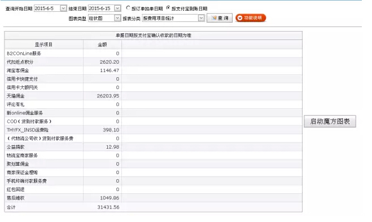This screenshot has height=222, width=372.
Task: Select the 合计 total row label
Action: [11, 207]
